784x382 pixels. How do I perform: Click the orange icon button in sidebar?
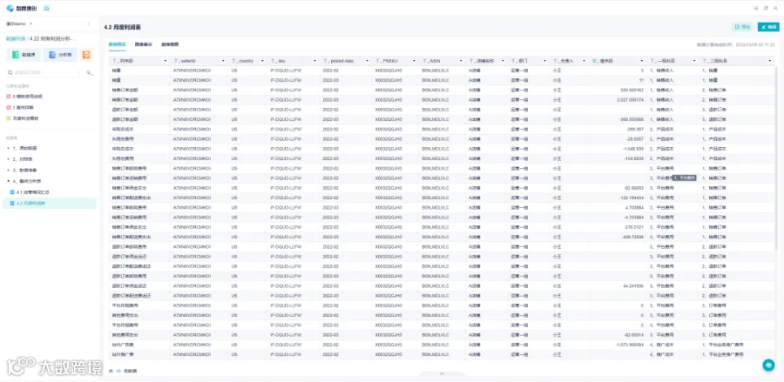click(86, 55)
